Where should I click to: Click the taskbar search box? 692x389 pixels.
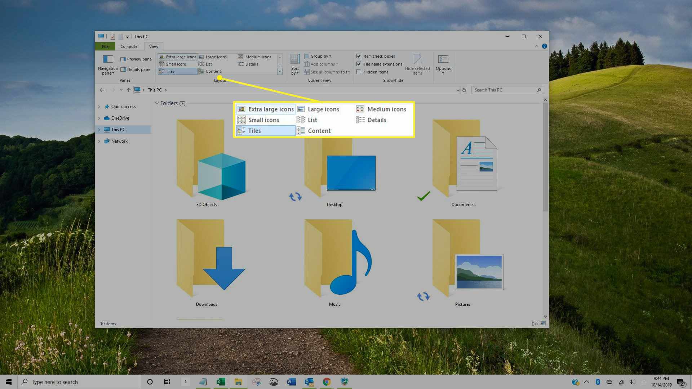[79, 382]
